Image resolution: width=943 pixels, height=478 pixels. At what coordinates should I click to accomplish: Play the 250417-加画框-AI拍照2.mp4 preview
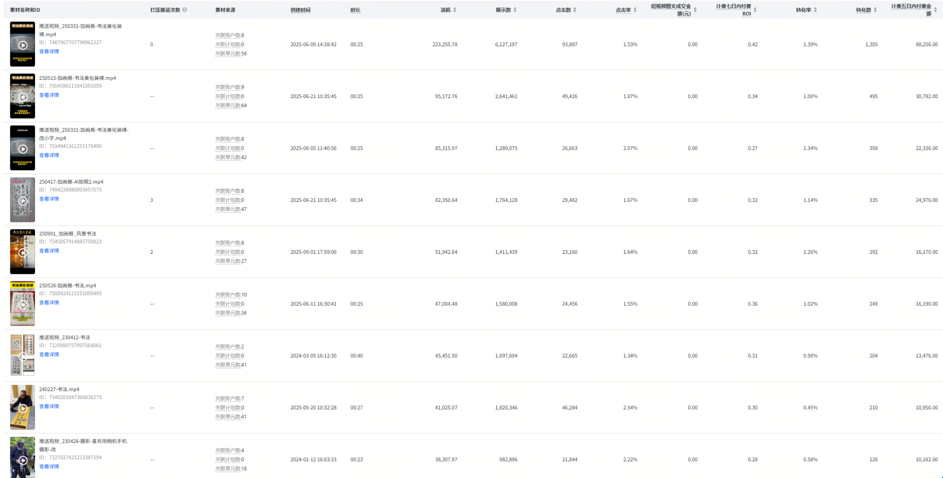point(23,200)
